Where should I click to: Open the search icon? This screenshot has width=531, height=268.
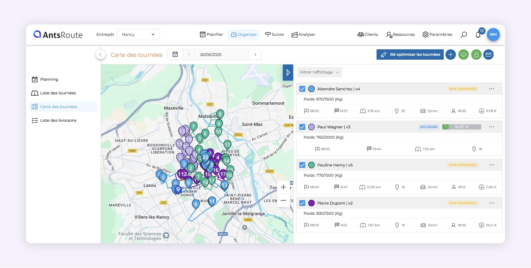coord(464,35)
